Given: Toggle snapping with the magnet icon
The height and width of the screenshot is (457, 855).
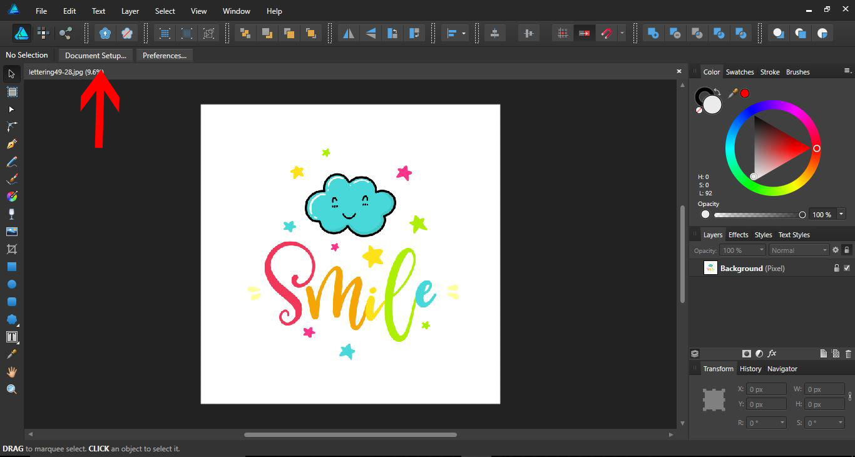Looking at the screenshot, I should [605, 33].
